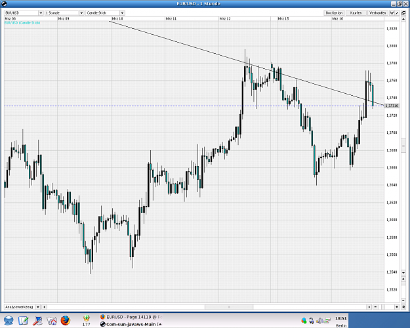
Task: Click the EUR/USD (Candle Stick) legend label
Action: click(x=22, y=23)
